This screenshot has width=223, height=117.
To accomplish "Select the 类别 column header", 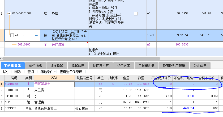I will (29, 78).
